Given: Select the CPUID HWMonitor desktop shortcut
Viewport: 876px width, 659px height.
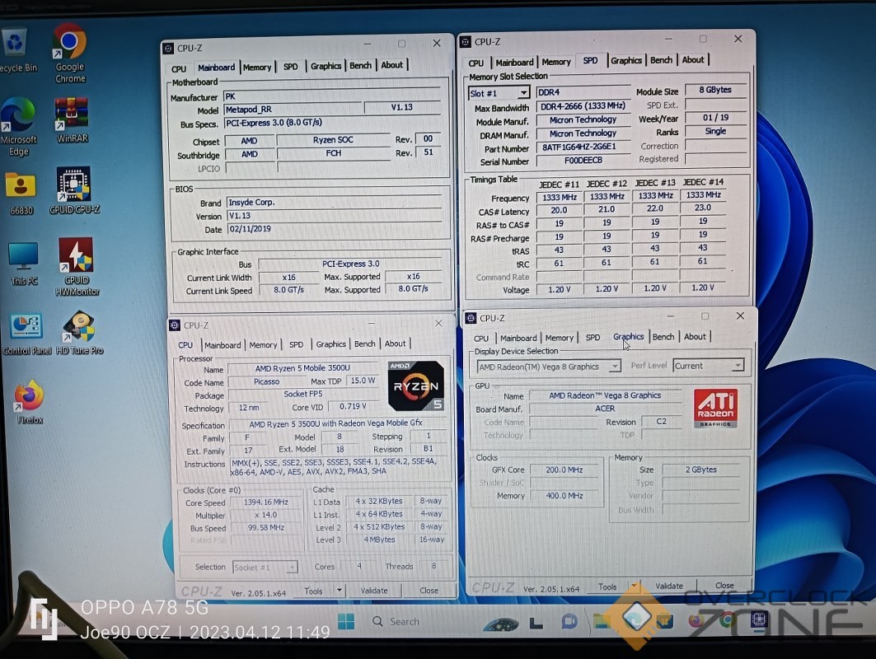Looking at the screenshot, I should 77,267.
